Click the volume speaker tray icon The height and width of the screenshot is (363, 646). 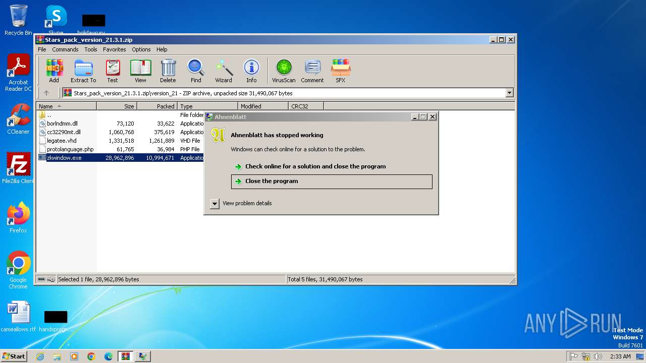(x=598, y=356)
